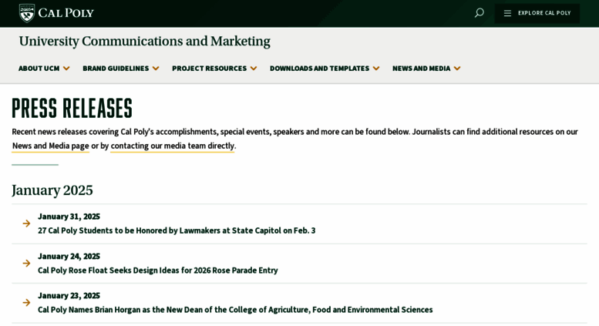Click the Cal Poly shield logo

click(x=27, y=13)
